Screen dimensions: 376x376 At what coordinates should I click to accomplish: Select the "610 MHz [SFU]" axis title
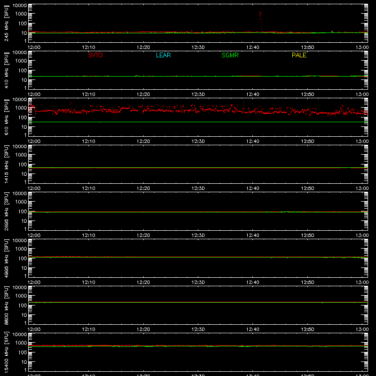coord(6,117)
